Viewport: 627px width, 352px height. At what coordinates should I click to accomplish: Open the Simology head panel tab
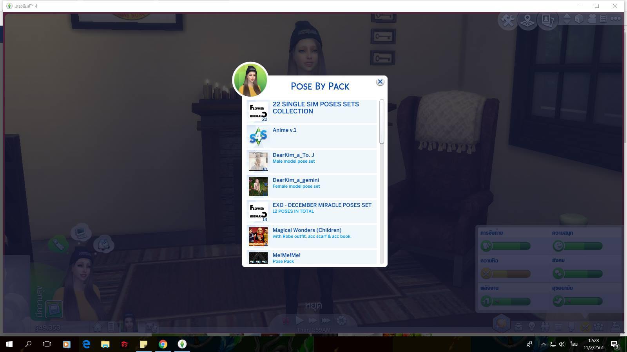[571, 327]
